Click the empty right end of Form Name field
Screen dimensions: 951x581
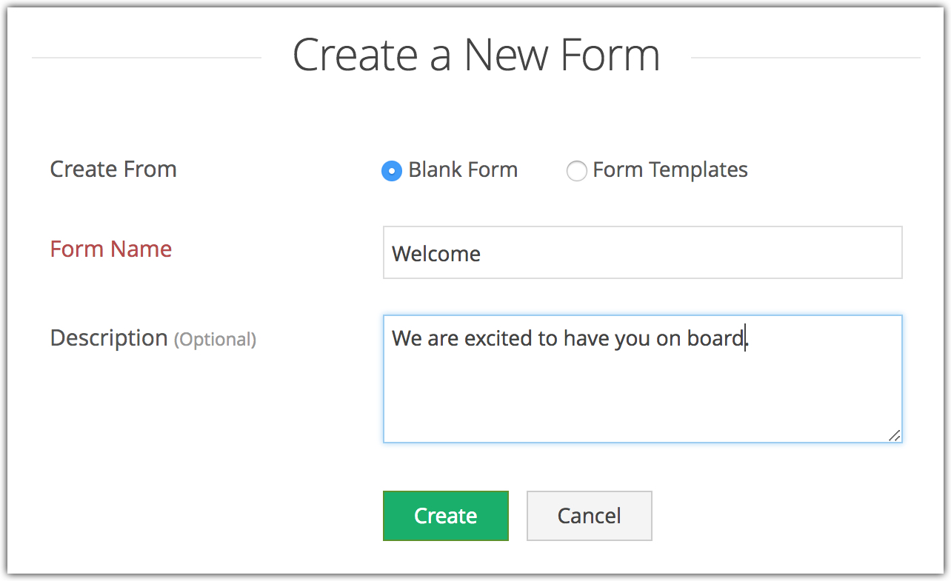[815, 253]
